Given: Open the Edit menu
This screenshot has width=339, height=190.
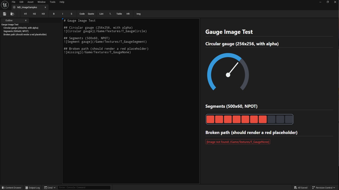Looking at the screenshot, I should pos(21,2).
